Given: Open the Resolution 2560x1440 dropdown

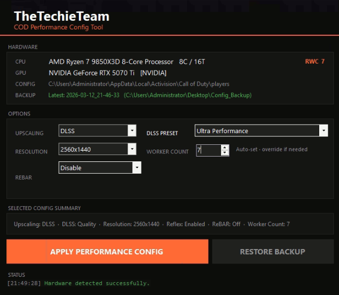Looking at the screenshot, I should [x=97, y=149].
